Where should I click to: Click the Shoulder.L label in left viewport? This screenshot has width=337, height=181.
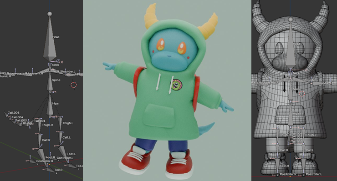click(67, 71)
